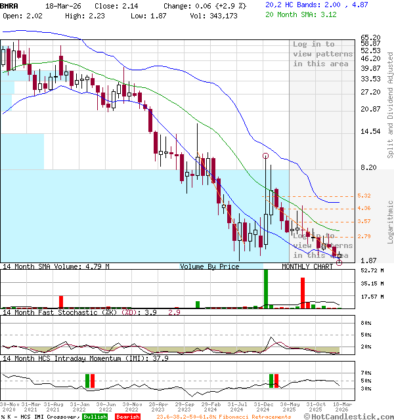
Task: Click the tallest green volume bar
Action: [266, 287]
